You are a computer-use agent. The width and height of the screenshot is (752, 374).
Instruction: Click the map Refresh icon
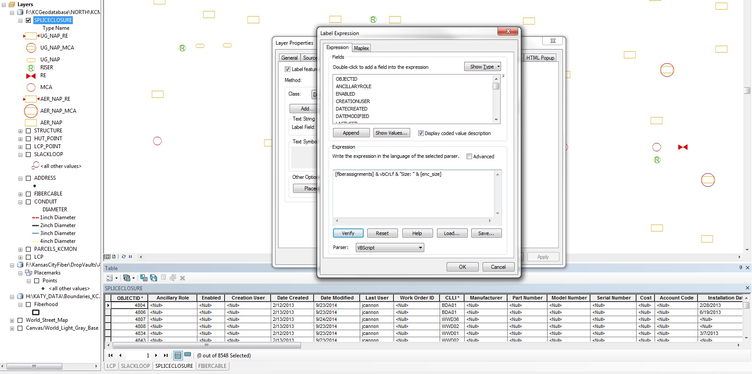[124, 256]
